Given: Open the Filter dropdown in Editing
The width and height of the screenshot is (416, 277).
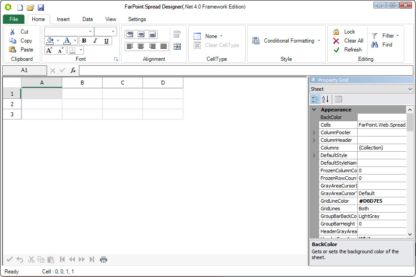Looking at the screenshot, I should (398, 36).
